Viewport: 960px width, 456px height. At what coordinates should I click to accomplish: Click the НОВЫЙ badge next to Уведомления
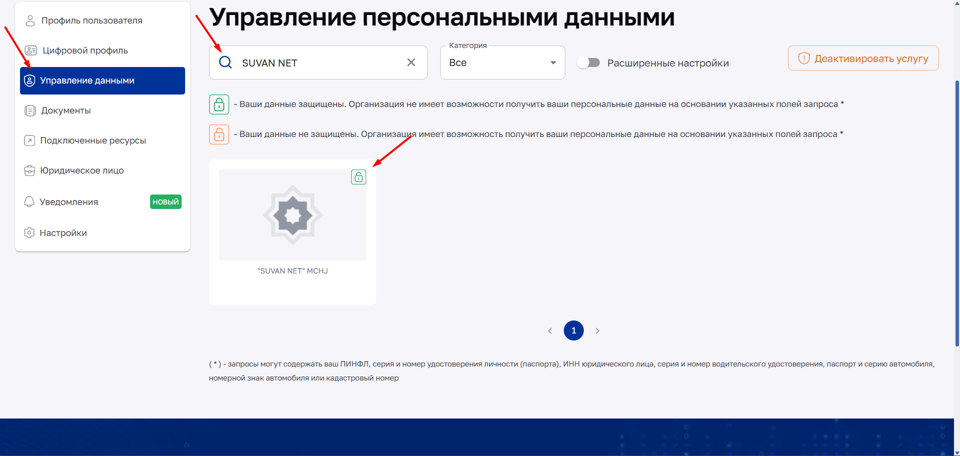point(166,201)
